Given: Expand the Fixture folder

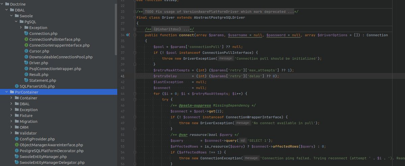Looking at the screenshot, I should click(12, 115).
